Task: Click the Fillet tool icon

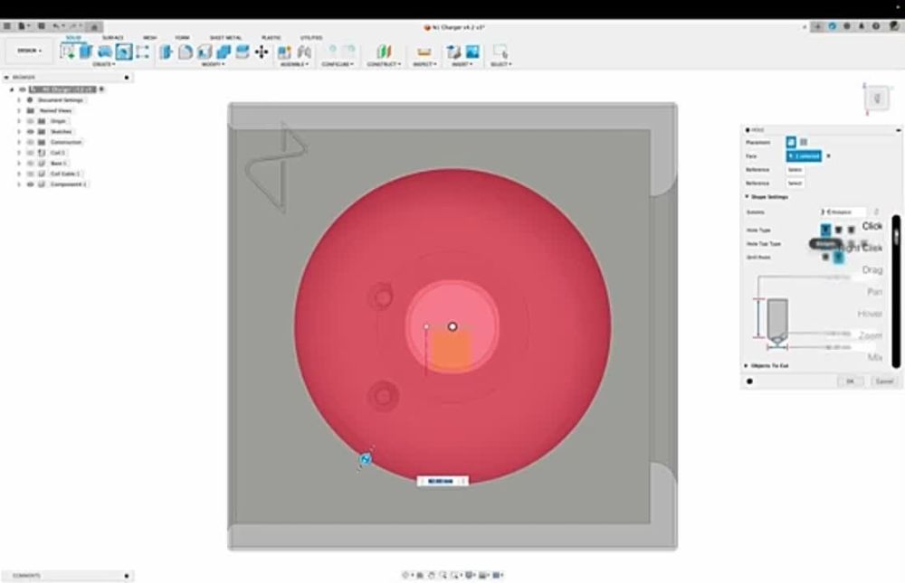Action: click(186, 52)
